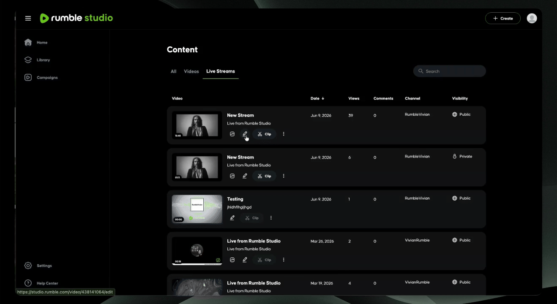557x304 pixels.
Task: Click the Create button
Action: tap(503, 18)
